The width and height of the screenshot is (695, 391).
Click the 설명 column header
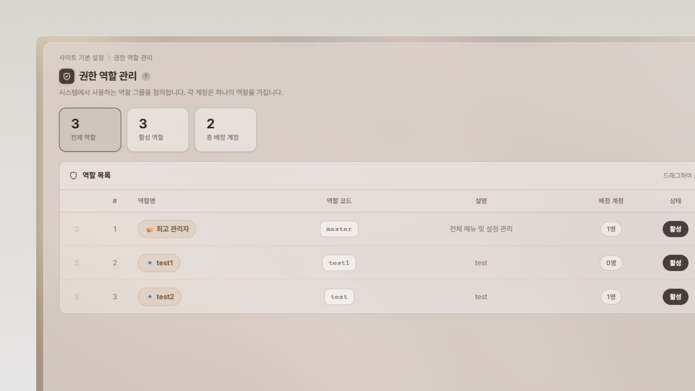(x=481, y=201)
